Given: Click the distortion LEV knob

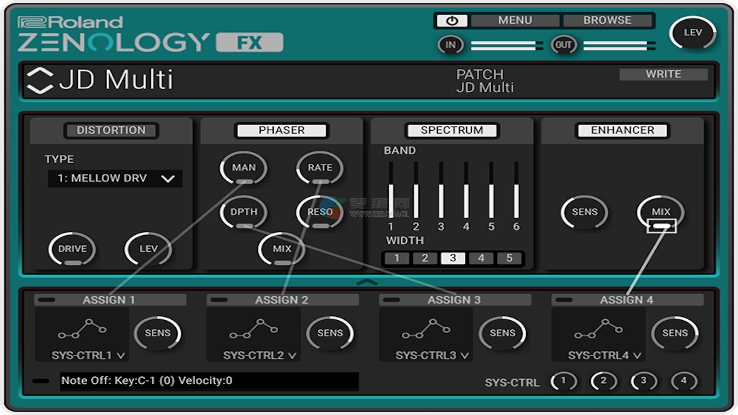Looking at the screenshot, I should (148, 249).
